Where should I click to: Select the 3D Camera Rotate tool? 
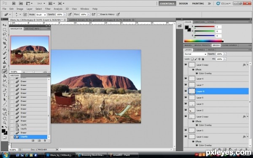click(x=5, y=114)
